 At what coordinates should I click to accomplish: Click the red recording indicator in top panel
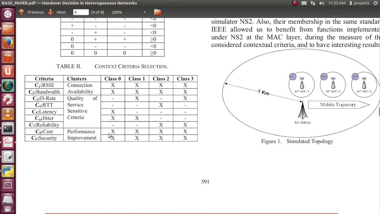coord(295,3)
